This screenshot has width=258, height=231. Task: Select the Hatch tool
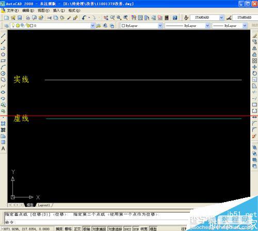coord(3,124)
